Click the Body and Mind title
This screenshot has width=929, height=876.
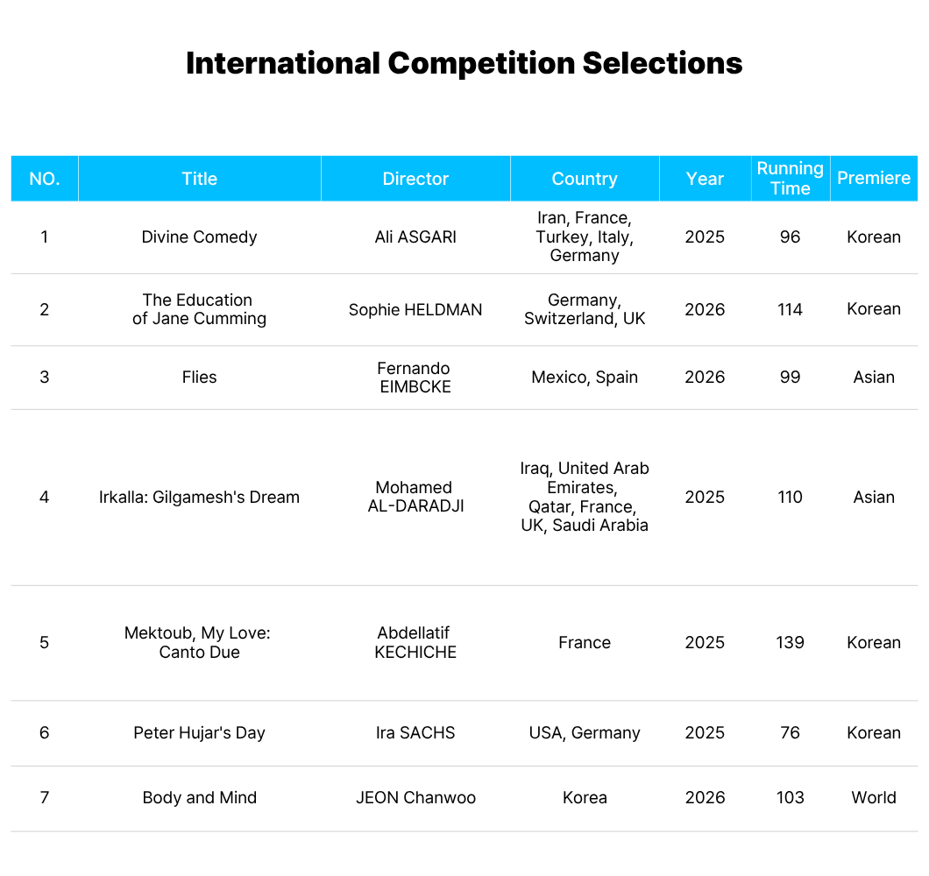tap(199, 798)
